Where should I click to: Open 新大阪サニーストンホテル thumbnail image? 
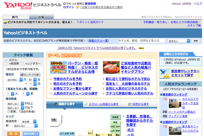click(175, 131)
